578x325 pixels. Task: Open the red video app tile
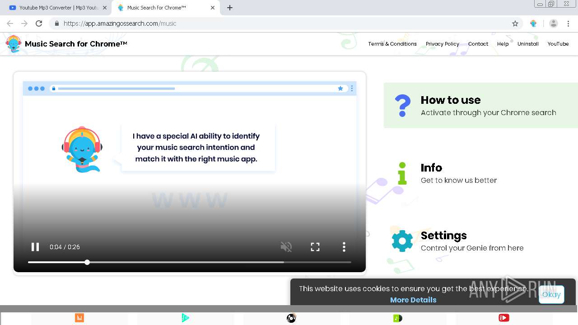(x=504, y=318)
